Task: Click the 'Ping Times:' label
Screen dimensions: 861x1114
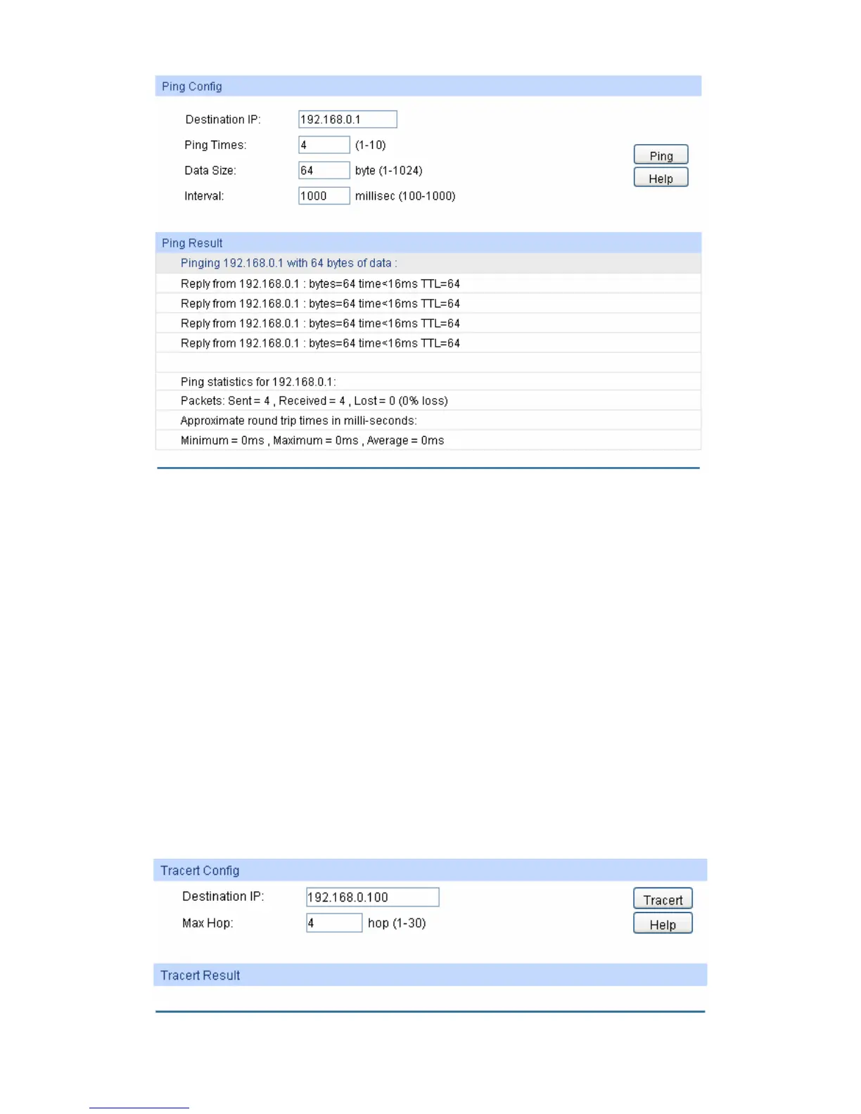Action: [x=215, y=145]
